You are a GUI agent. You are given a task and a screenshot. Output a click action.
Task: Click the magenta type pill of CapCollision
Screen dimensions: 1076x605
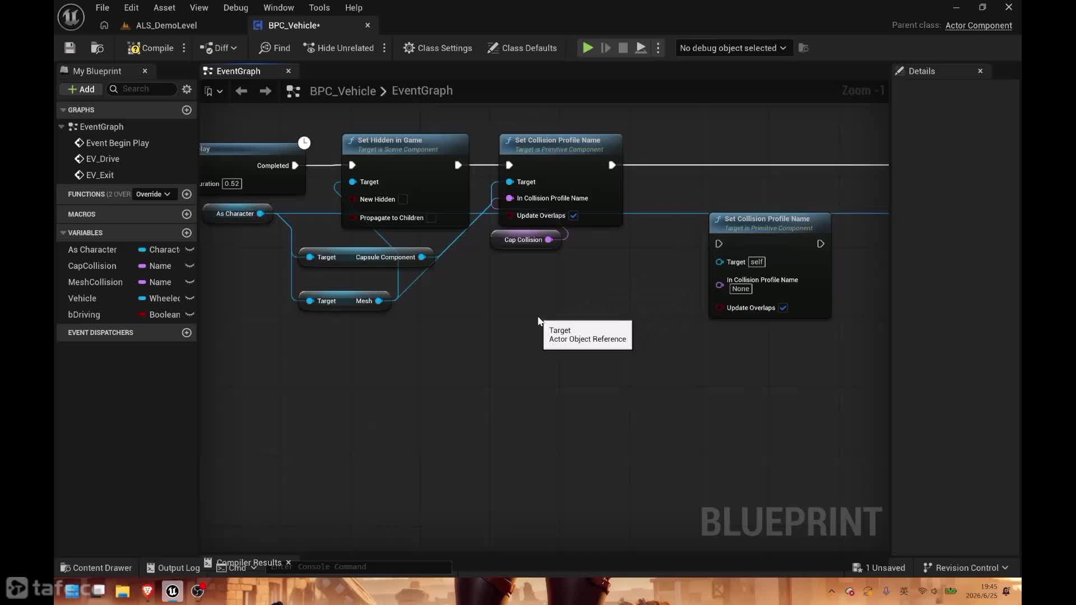click(x=142, y=266)
